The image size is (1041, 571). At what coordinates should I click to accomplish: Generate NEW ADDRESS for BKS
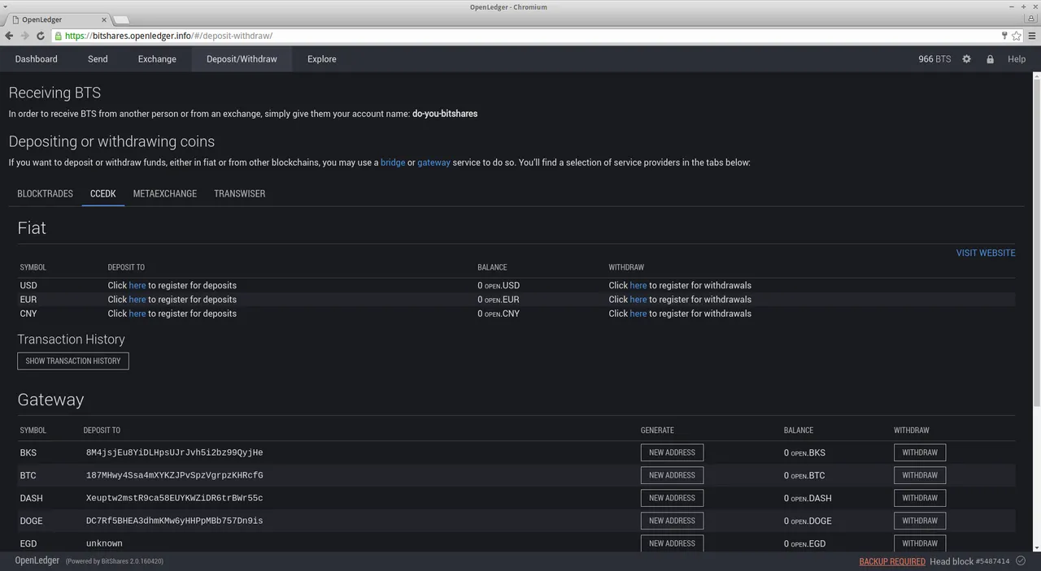pos(672,452)
